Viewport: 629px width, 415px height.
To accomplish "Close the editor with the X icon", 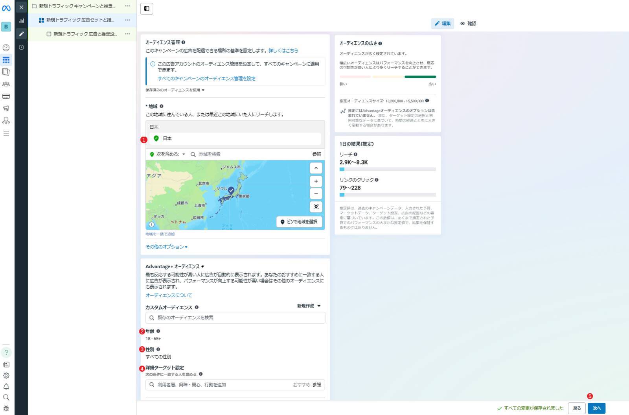I will click(x=21, y=7).
